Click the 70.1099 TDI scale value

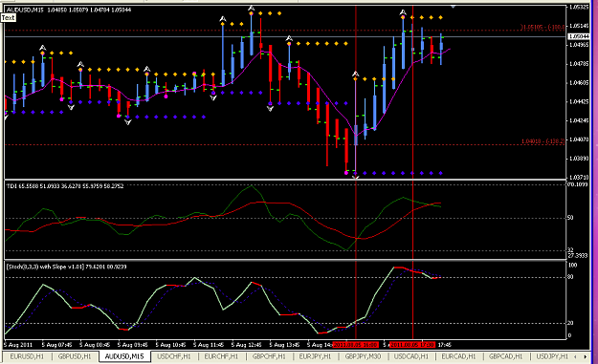(577, 184)
